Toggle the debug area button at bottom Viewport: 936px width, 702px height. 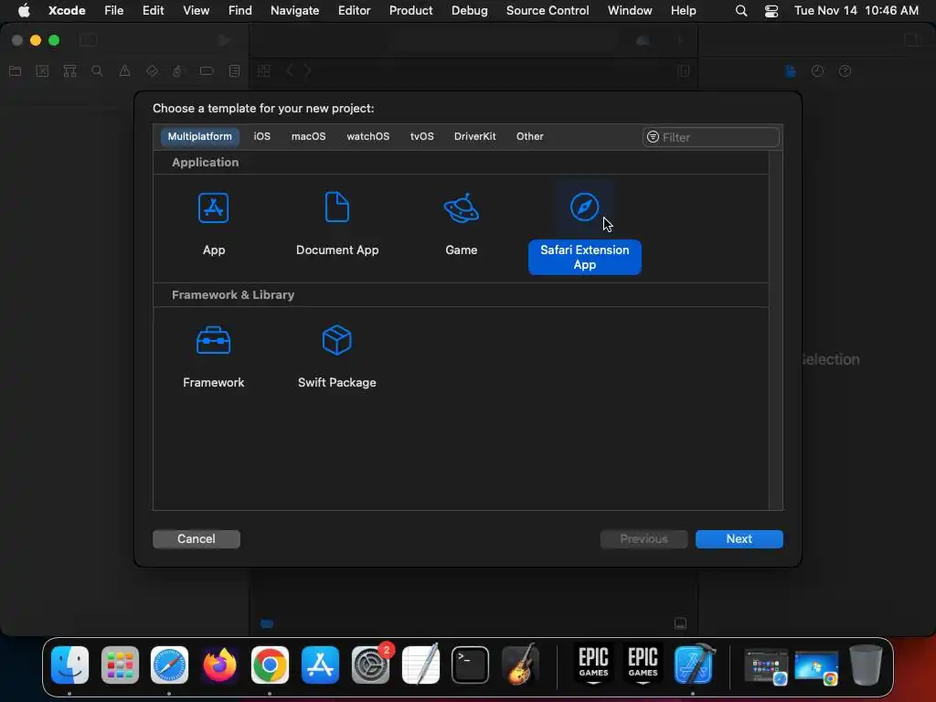(x=680, y=623)
